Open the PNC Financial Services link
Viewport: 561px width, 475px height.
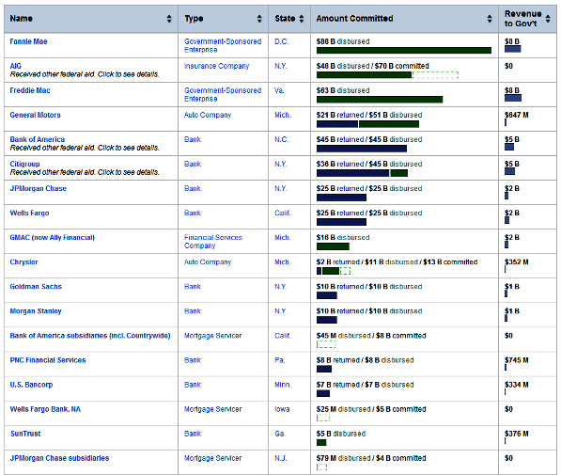[x=48, y=360]
